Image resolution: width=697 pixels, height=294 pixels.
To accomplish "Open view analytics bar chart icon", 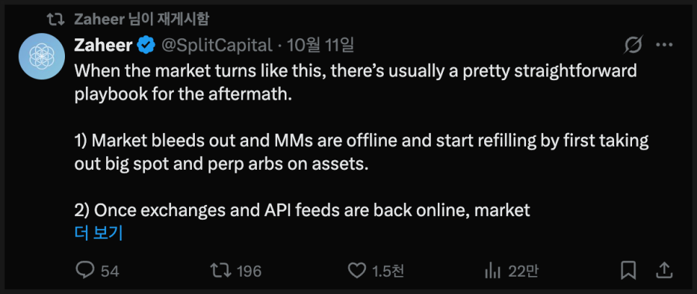I will tap(493, 270).
